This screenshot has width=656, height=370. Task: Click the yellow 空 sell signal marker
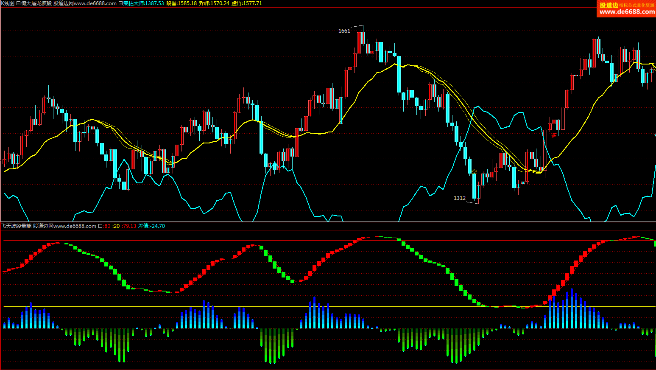pos(474,171)
